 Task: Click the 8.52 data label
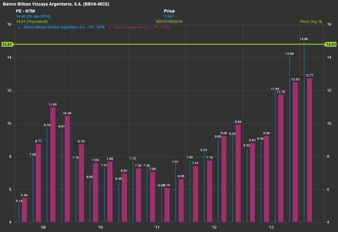point(247,145)
